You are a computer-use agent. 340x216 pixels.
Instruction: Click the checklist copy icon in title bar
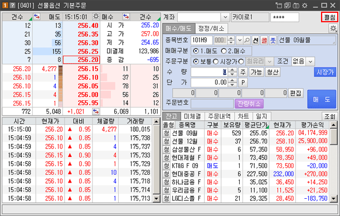287,5
